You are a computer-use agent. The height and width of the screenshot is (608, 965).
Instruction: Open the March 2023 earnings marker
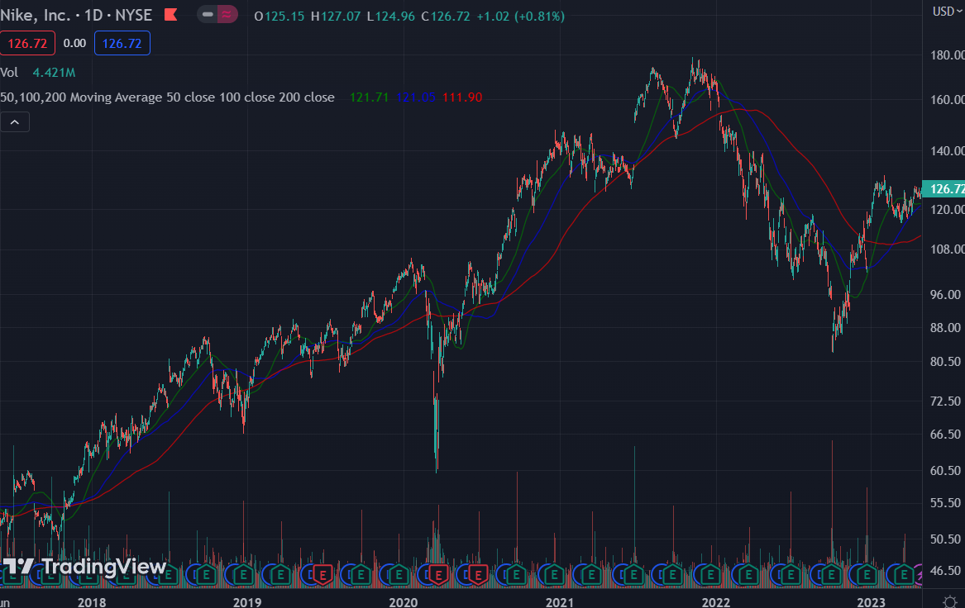point(904,576)
